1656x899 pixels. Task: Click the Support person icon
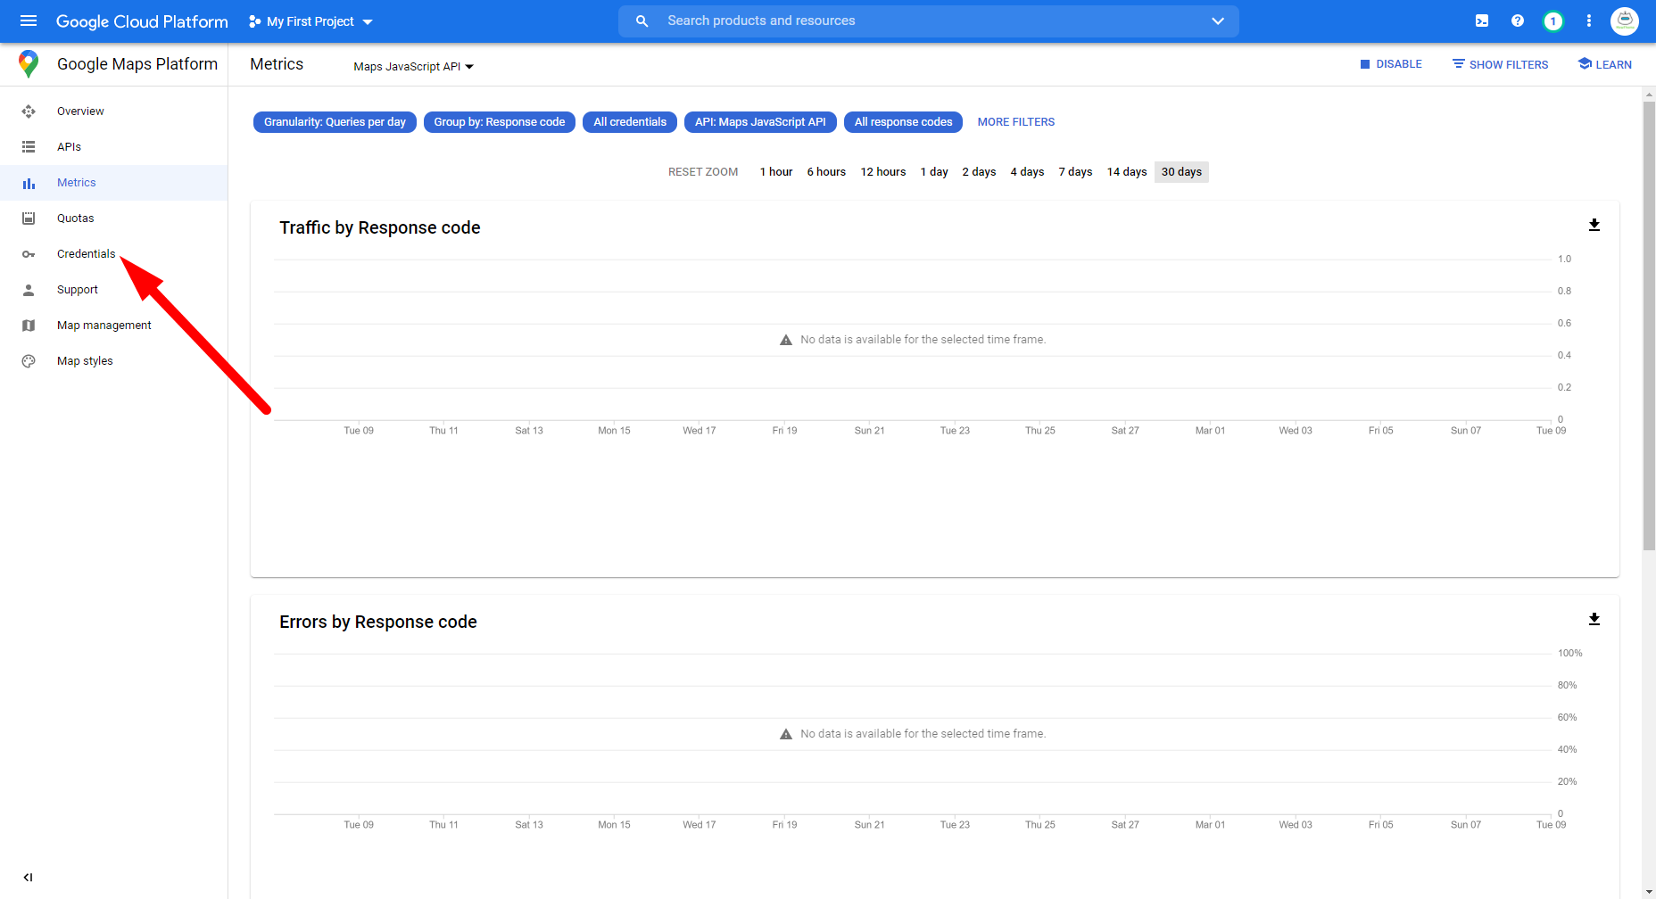(x=29, y=290)
